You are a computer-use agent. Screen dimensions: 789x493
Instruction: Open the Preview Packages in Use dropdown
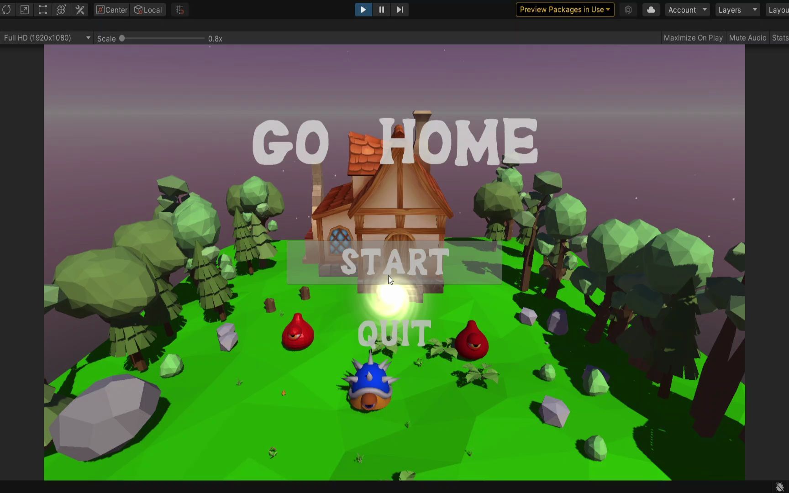click(565, 10)
